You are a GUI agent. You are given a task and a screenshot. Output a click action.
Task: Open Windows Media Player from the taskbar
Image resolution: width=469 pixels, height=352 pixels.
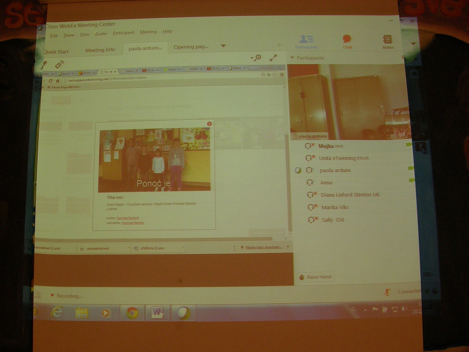click(105, 313)
